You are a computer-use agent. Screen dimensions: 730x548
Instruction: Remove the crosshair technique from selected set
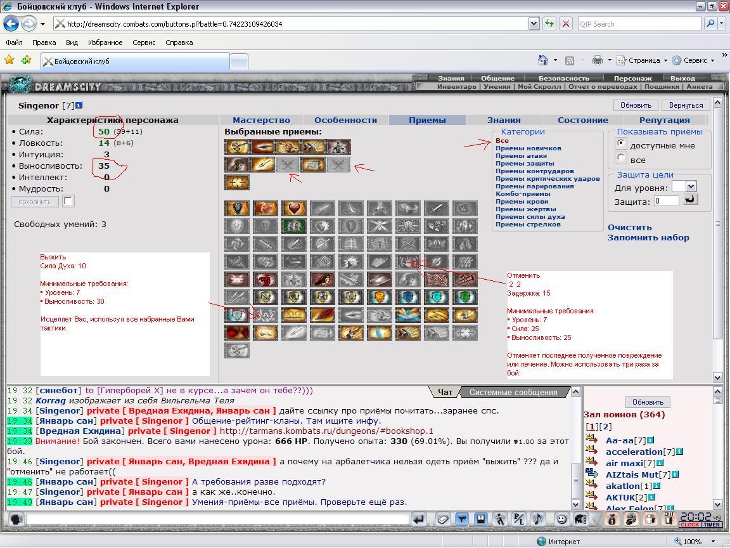[x=237, y=182]
